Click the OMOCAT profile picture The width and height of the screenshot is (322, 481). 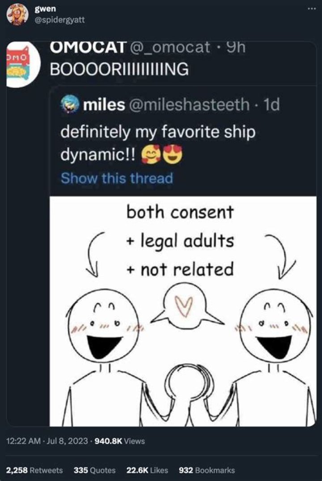pos(18,62)
